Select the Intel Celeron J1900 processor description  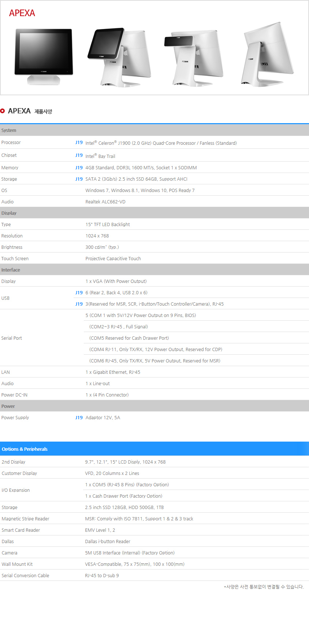pos(161,143)
